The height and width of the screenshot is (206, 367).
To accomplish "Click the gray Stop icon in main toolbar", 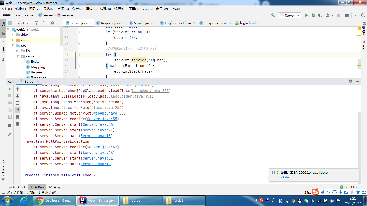I will (338, 15).
